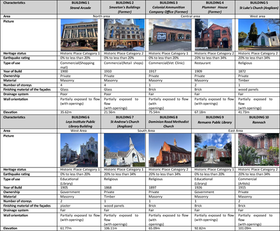The width and height of the screenshot is (280, 231).
Task: Click 'Commercial(Retail shops)' type of use
Action: [123, 63]
